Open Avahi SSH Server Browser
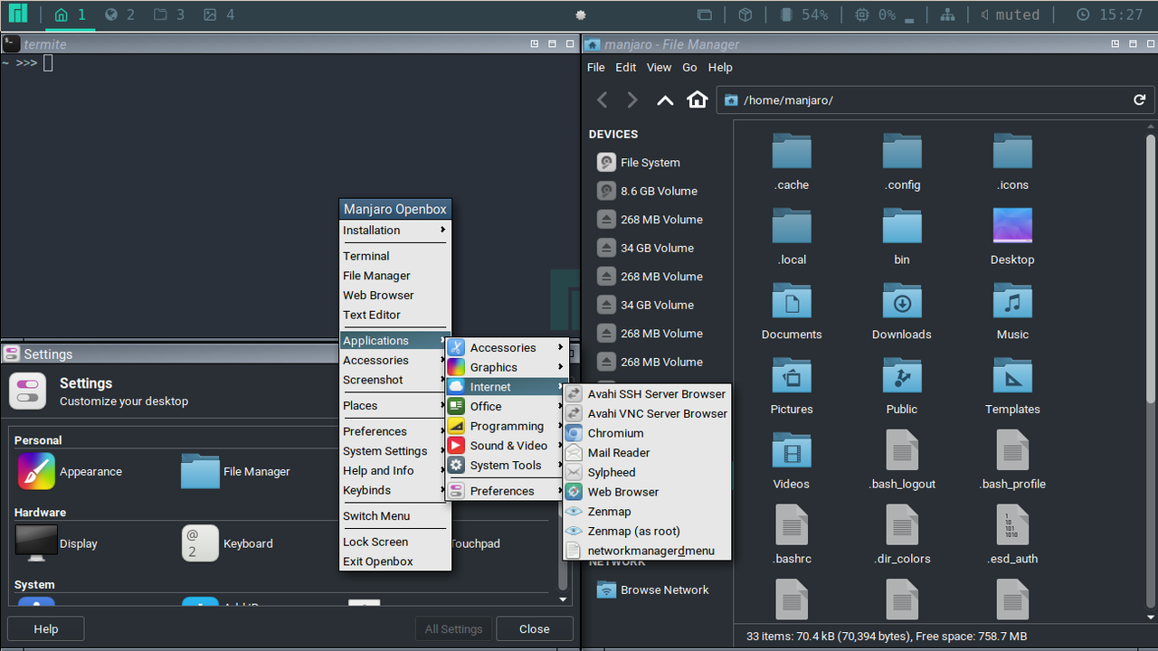1158x651 pixels. pos(646,393)
